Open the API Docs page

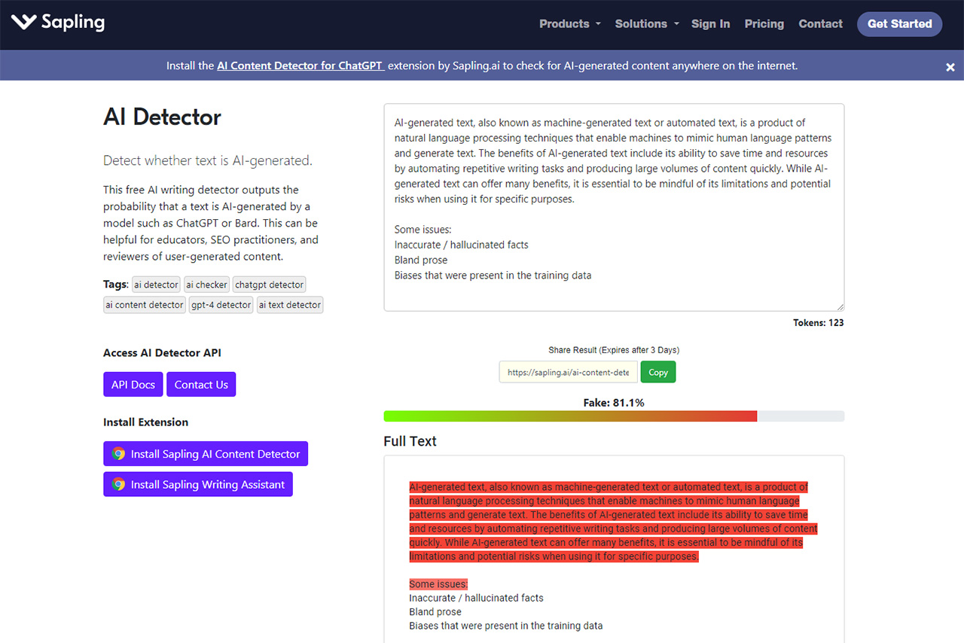click(x=133, y=385)
